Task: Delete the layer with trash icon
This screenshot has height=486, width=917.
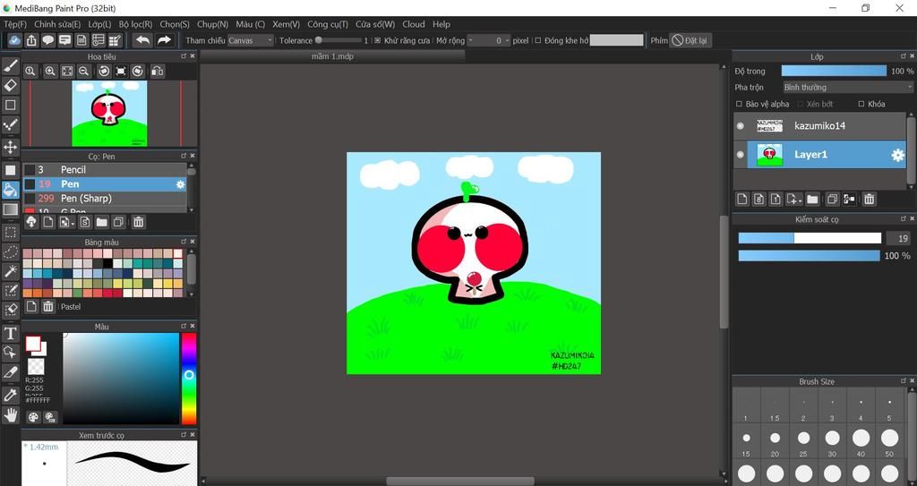Action: (x=869, y=200)
